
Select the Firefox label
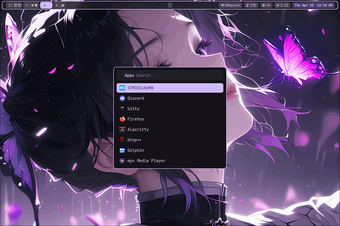point(136,119)
